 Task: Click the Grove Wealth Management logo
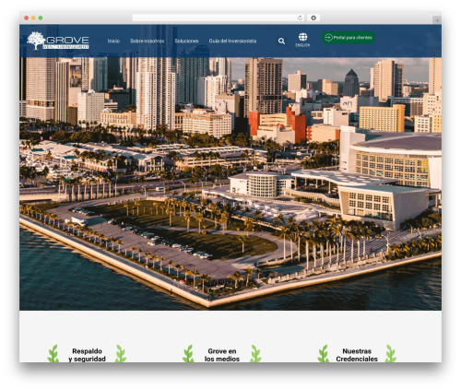coord(58,41)
